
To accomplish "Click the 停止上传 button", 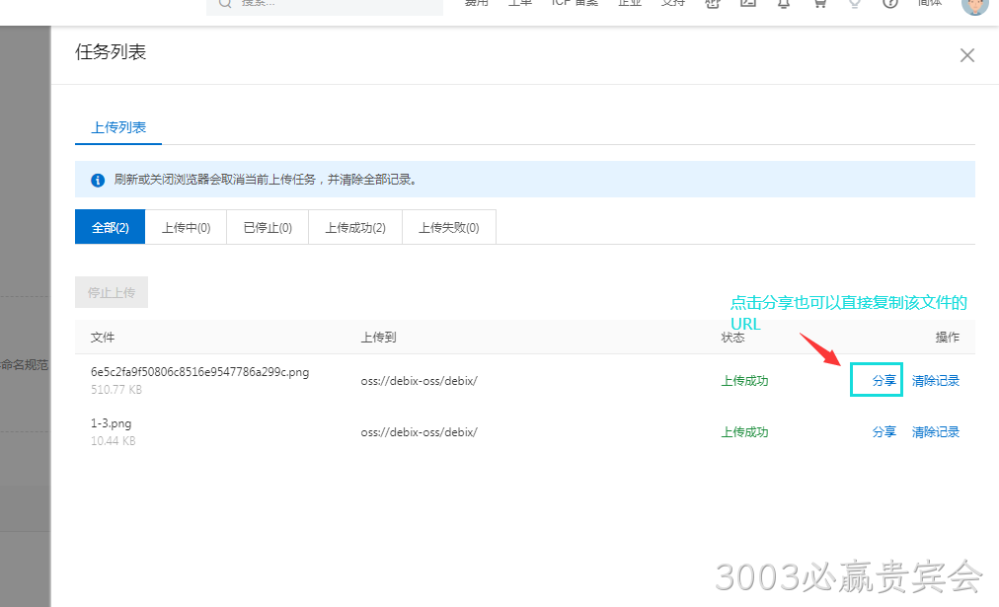I will 112,292.
